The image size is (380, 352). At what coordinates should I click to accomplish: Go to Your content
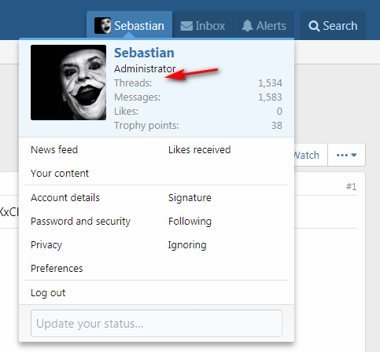(x=60, y=174)
